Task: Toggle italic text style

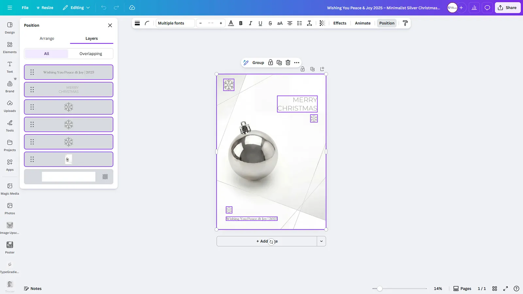Action: (250, 23)
